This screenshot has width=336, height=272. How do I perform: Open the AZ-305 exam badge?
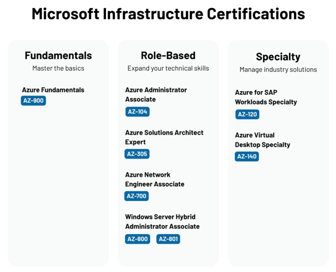coord(137,154)
